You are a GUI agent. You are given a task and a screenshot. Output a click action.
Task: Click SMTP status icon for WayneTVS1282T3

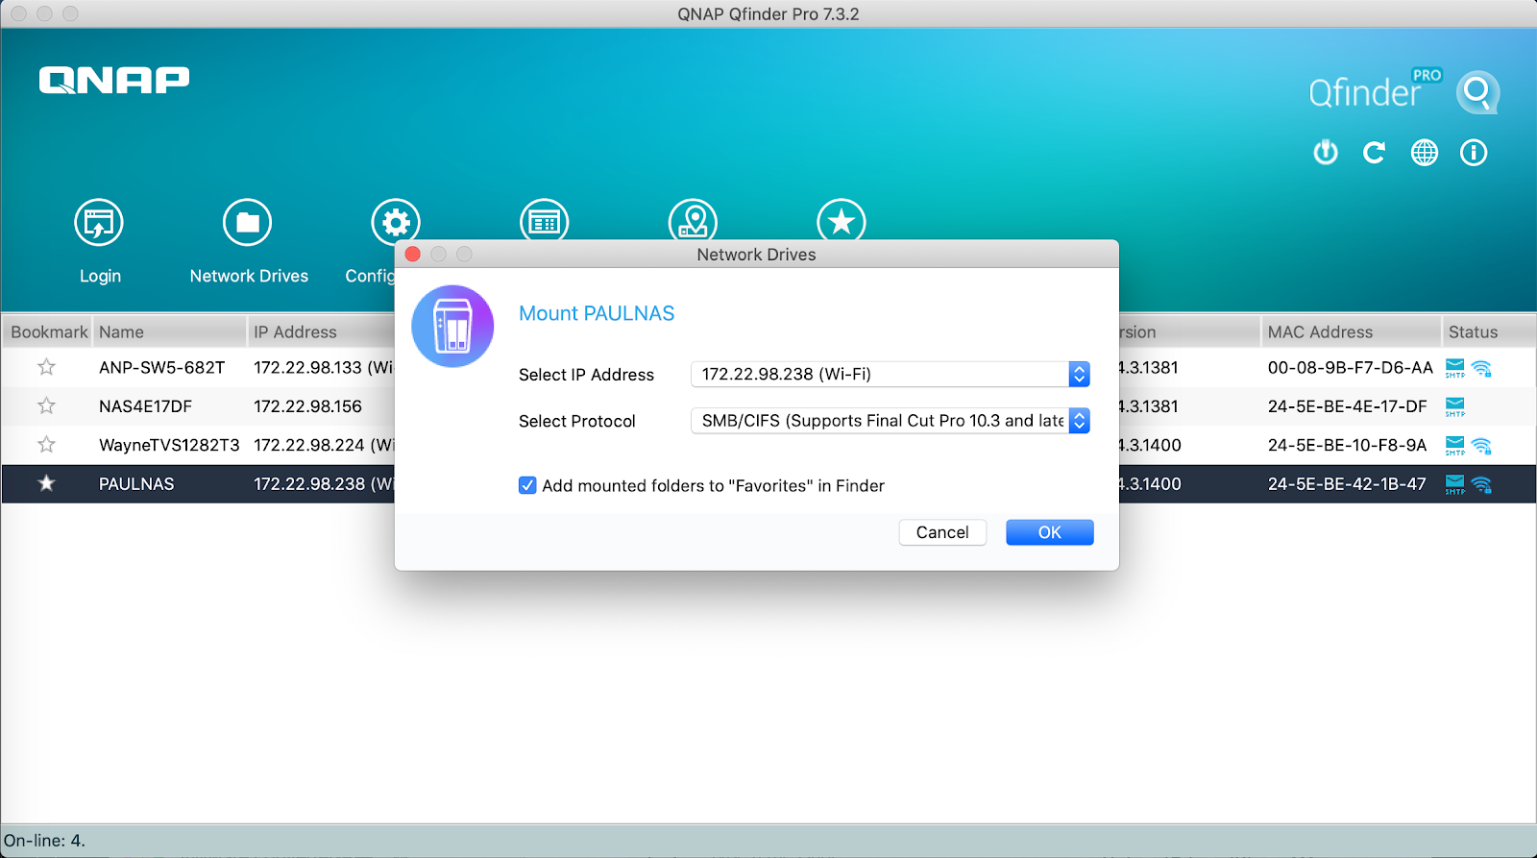point(1455,446)
